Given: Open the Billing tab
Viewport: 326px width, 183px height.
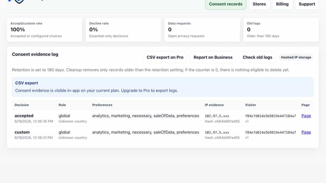Looking at the screenshot, I should pyautogui.click(x=282, y=4).
